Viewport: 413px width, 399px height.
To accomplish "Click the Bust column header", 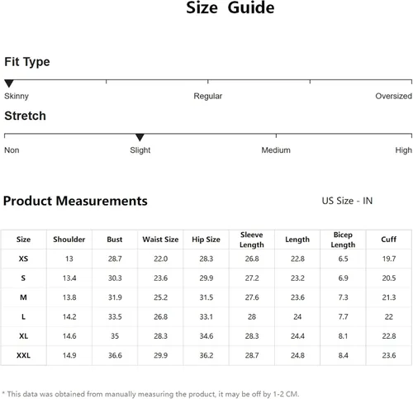I will 115,240.
